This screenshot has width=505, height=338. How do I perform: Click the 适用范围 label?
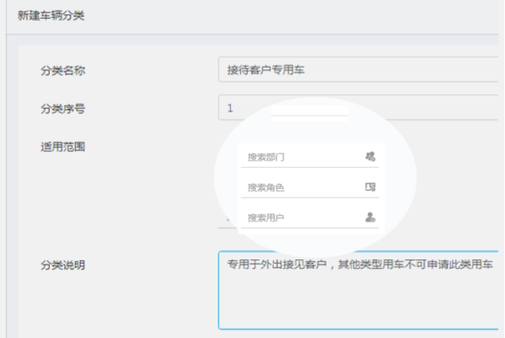point(63,146)
